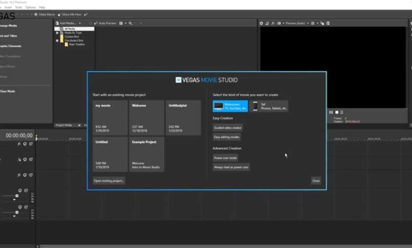Expand the Media By Type tree node

pos(57,33)
